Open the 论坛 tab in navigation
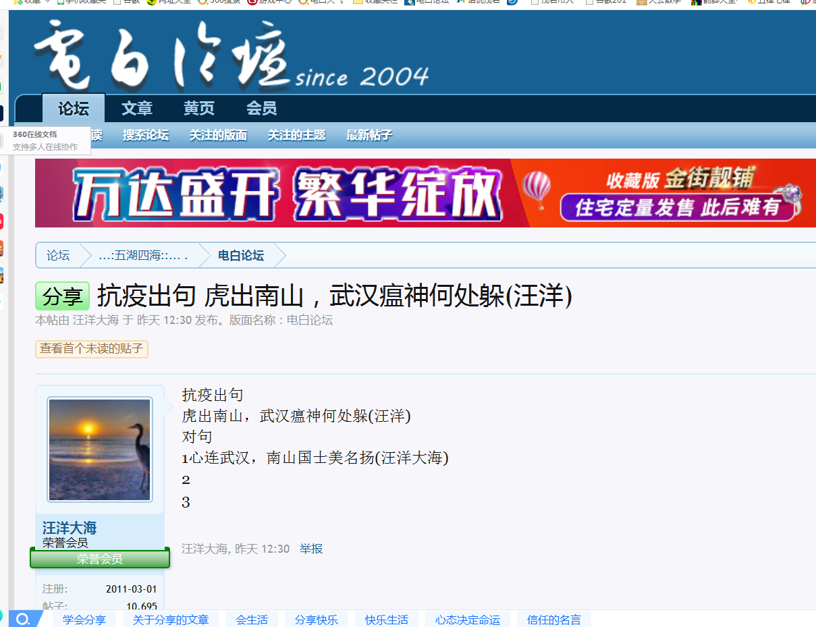 click(x=73, y=109)
